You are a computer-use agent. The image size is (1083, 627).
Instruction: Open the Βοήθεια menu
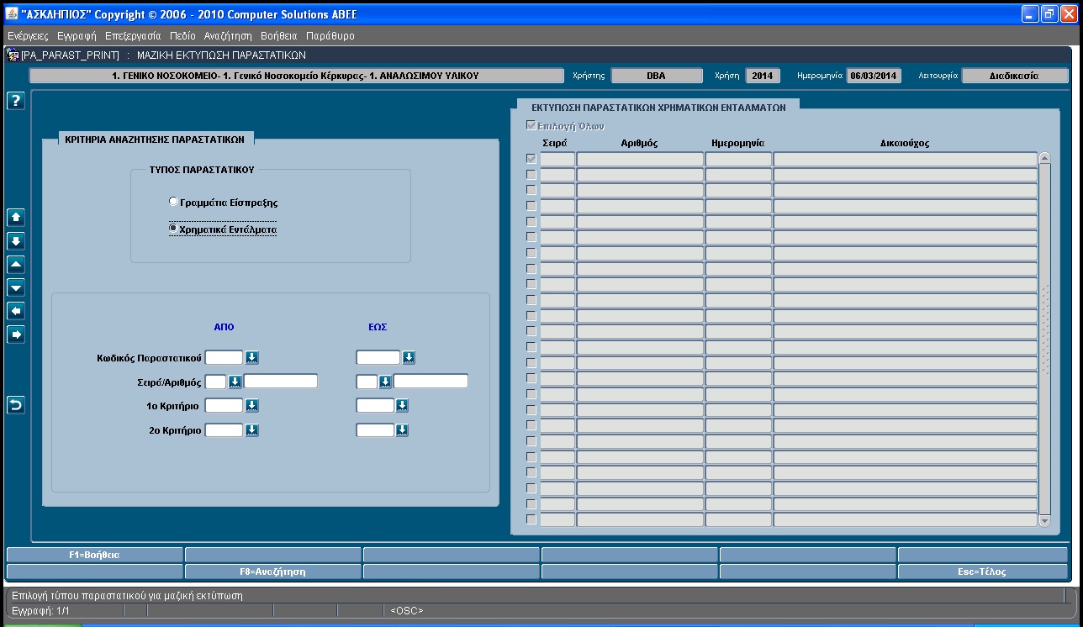point(279,36)
